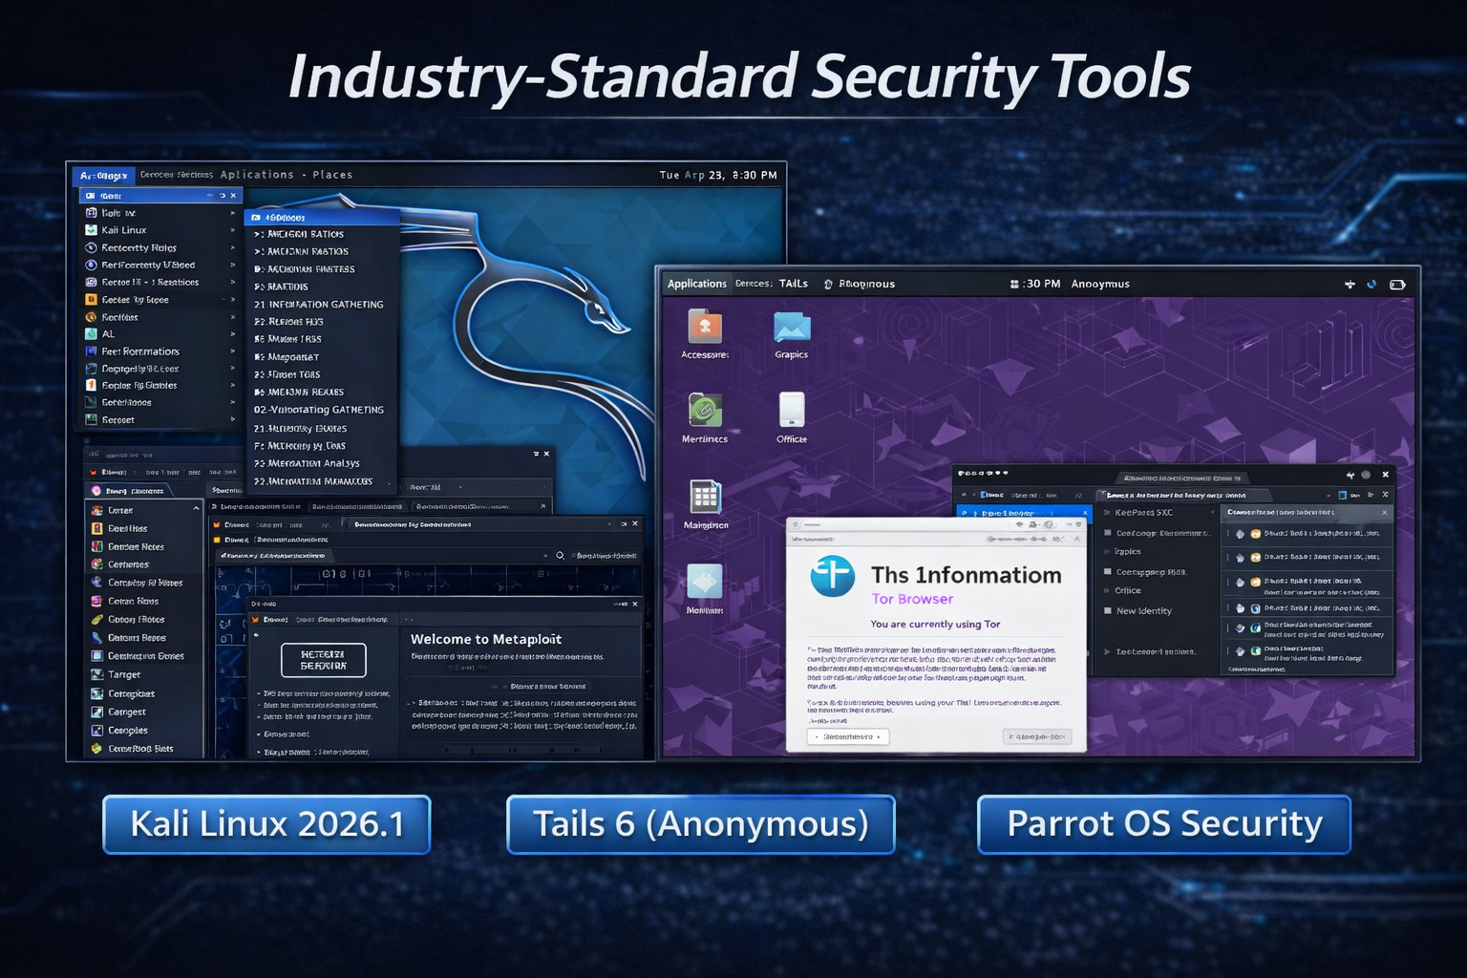Click 'You are currently using Tor' text
Image resolution: width=1467 pixels, height=978 pixels.
tap(935, 624)
